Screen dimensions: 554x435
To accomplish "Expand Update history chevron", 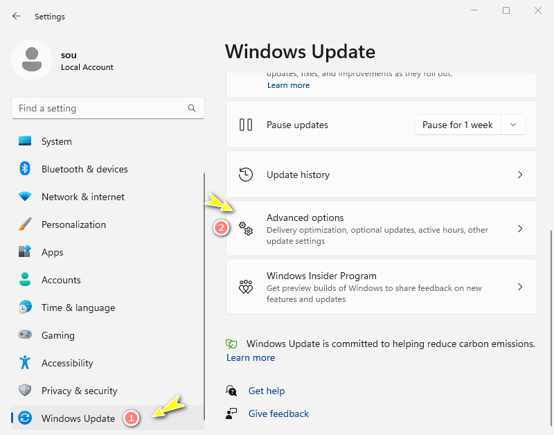I will 520,175.
